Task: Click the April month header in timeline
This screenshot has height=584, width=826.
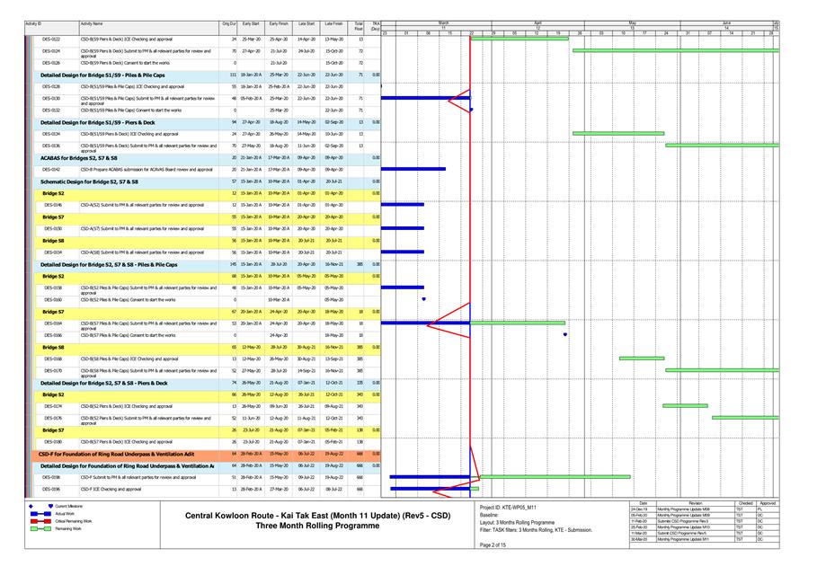Action: point(537,21)
